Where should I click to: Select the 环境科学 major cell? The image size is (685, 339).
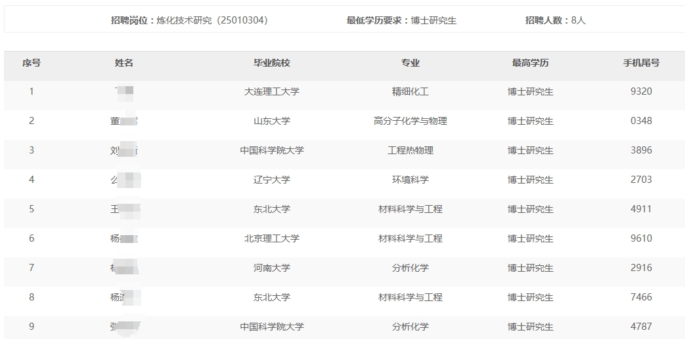tap(410, 180)
